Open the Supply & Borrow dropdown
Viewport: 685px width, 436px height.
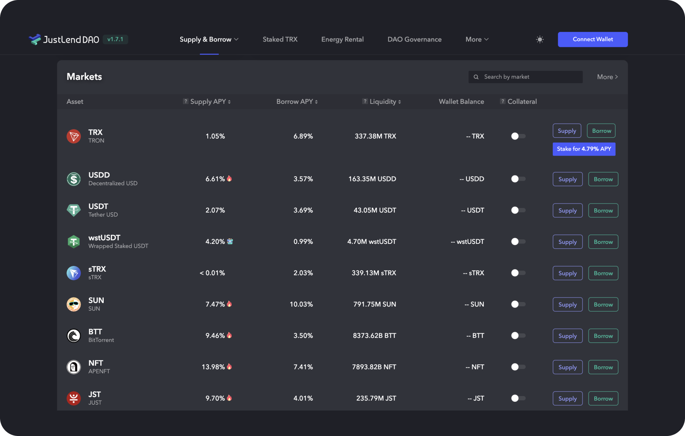pos(209,39)
